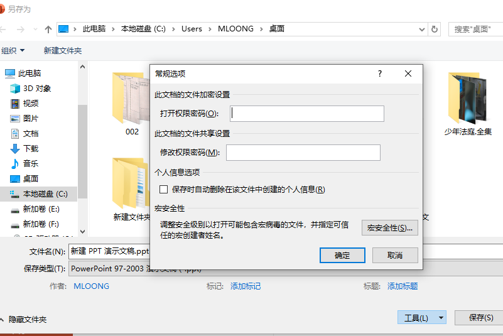Click 取消 button in 常规选项
The image size is (503, 336).
395,255
